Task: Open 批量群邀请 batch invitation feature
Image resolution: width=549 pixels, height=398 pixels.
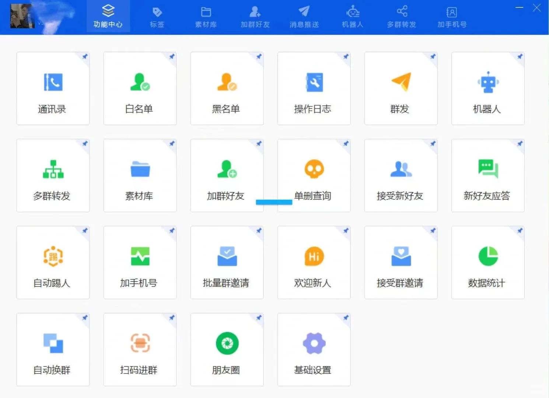Action: coord(227,262)
